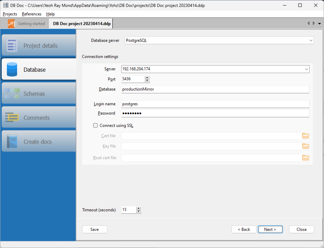
Task: Increase the Port number with up arrow
Action: pyautogui.click(x=147, y=77)
